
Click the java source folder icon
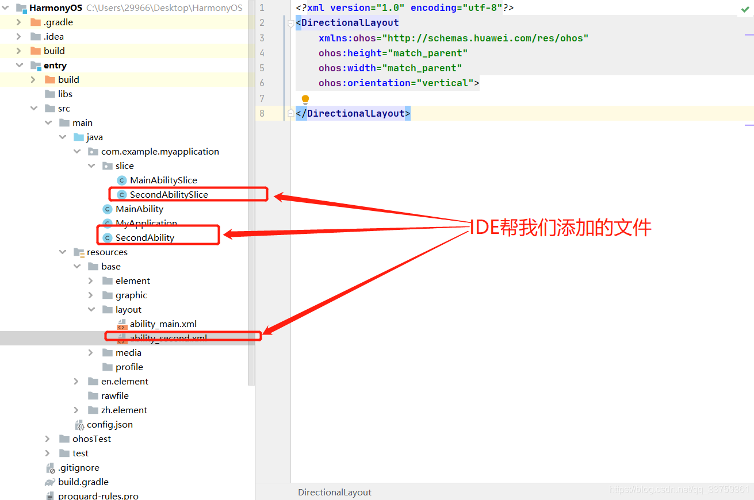click(78, 137)
